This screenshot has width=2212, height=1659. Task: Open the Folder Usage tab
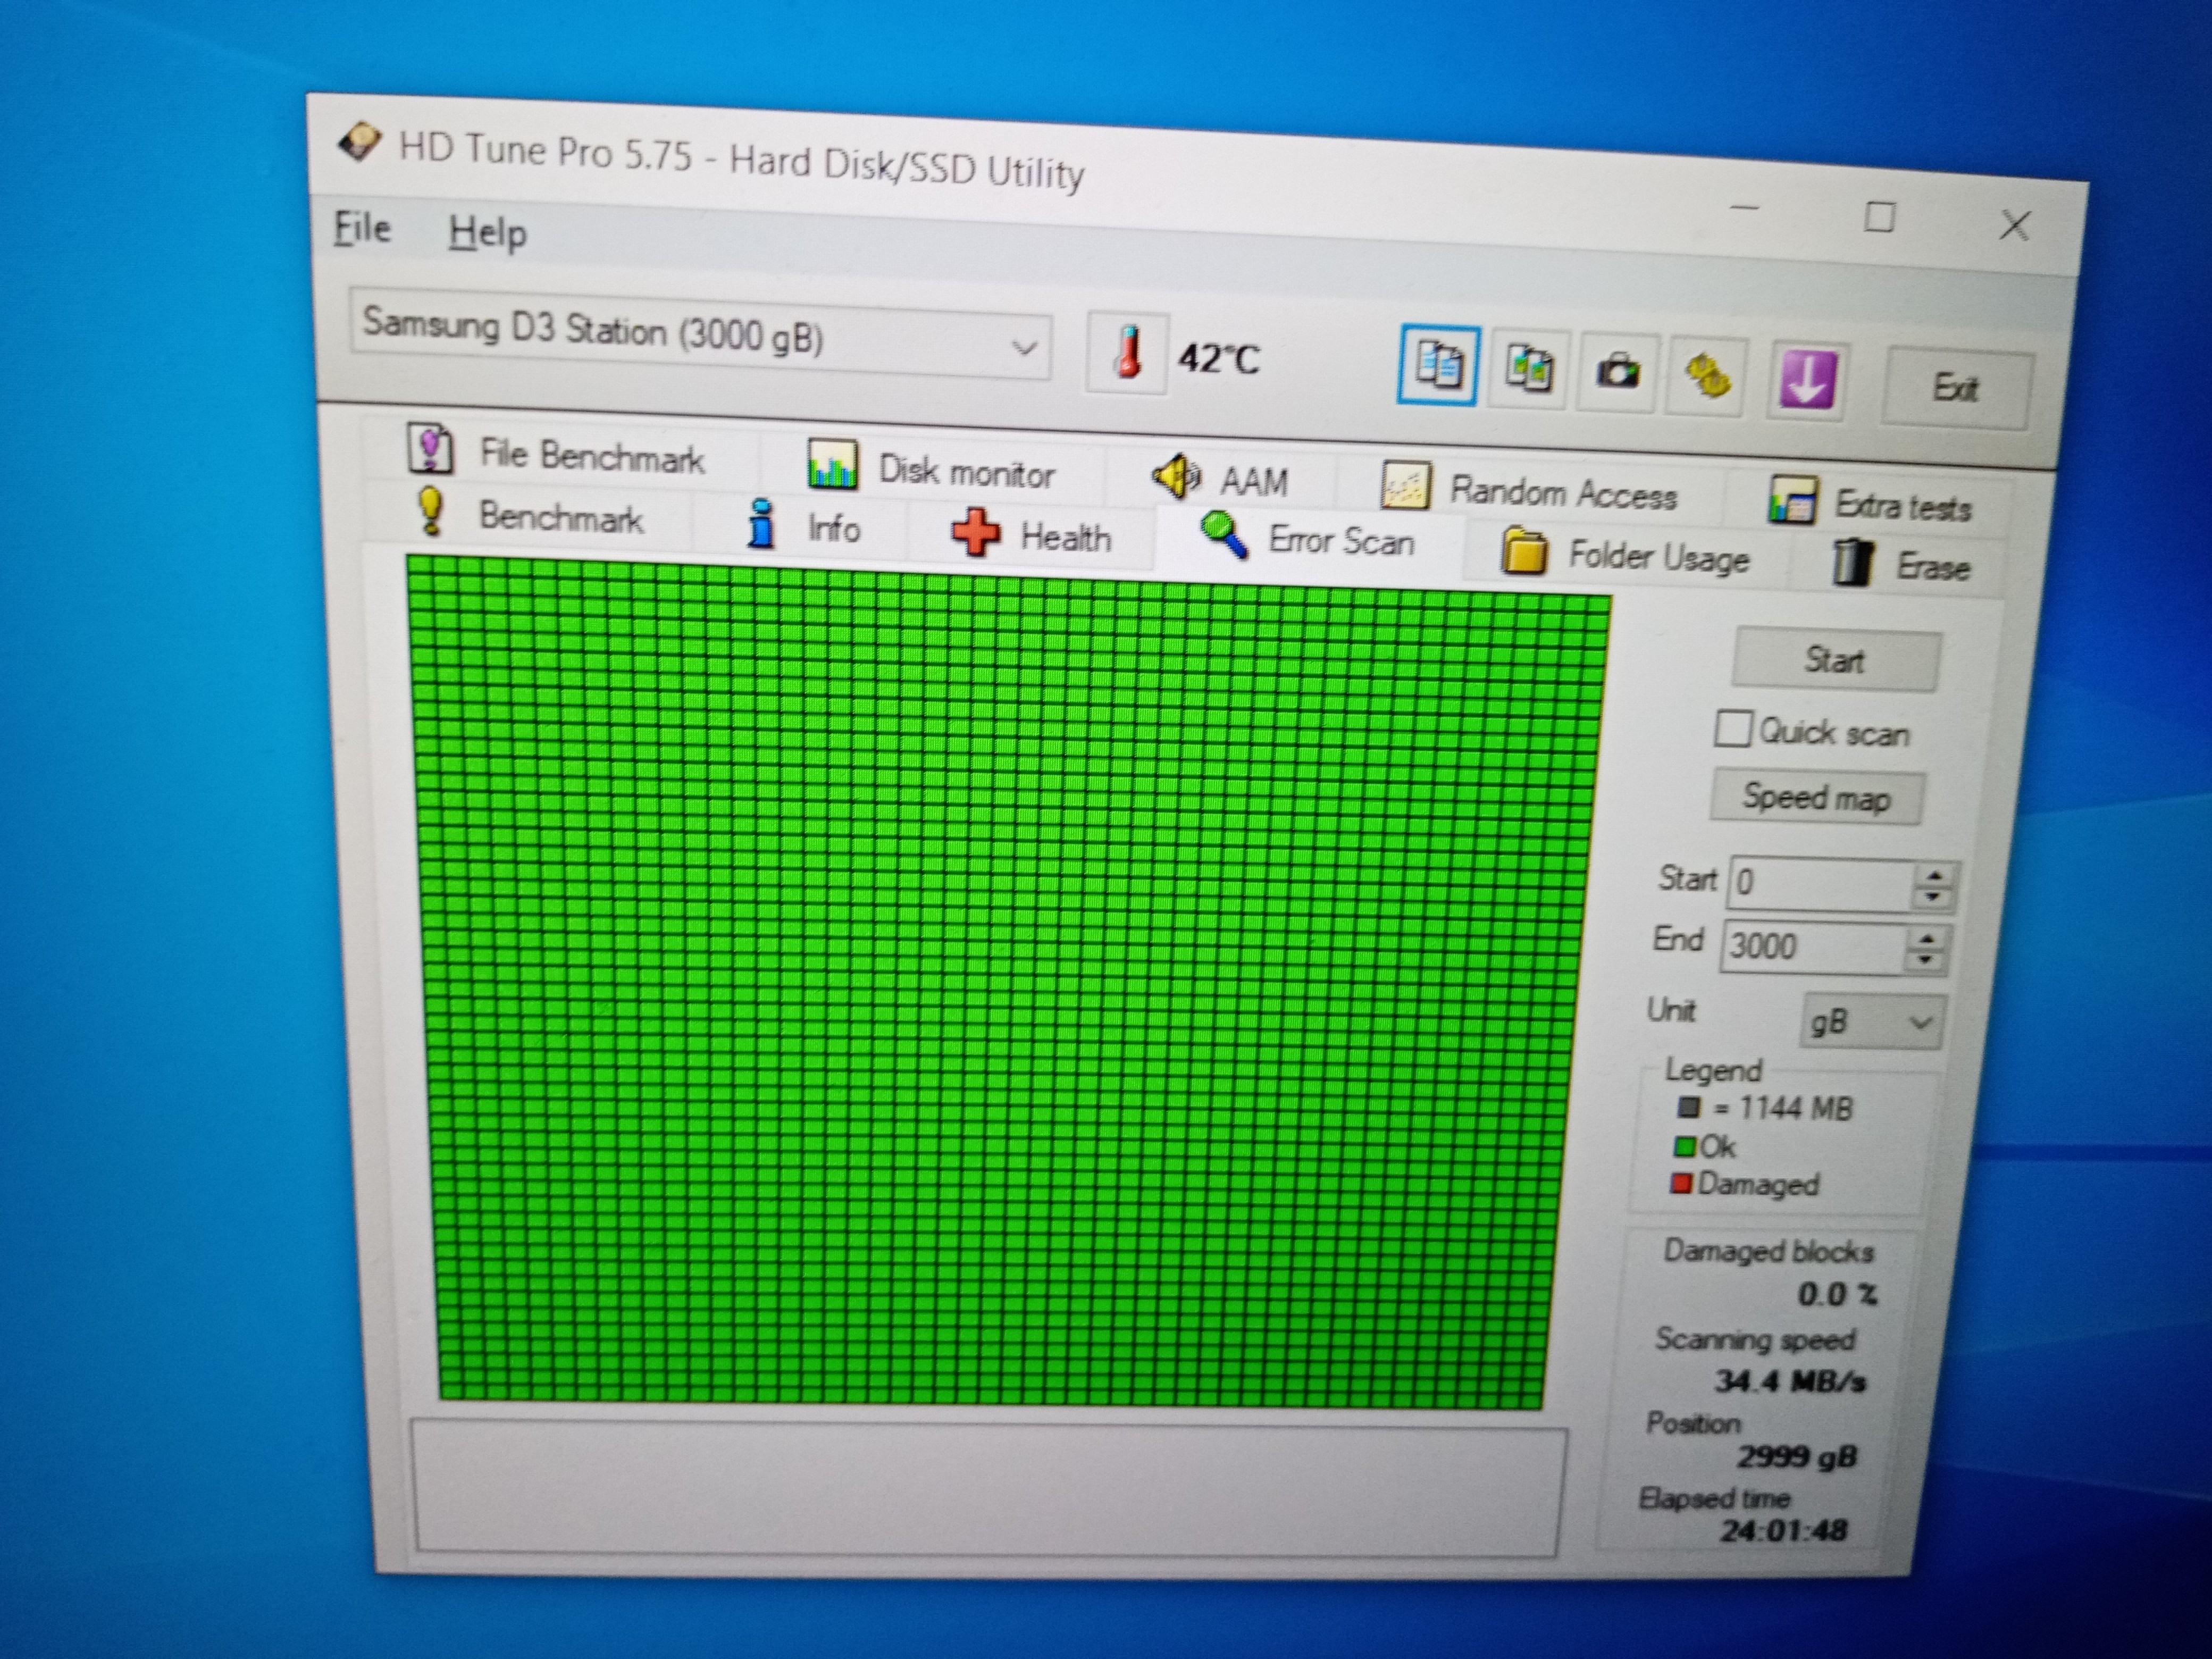1626,554
